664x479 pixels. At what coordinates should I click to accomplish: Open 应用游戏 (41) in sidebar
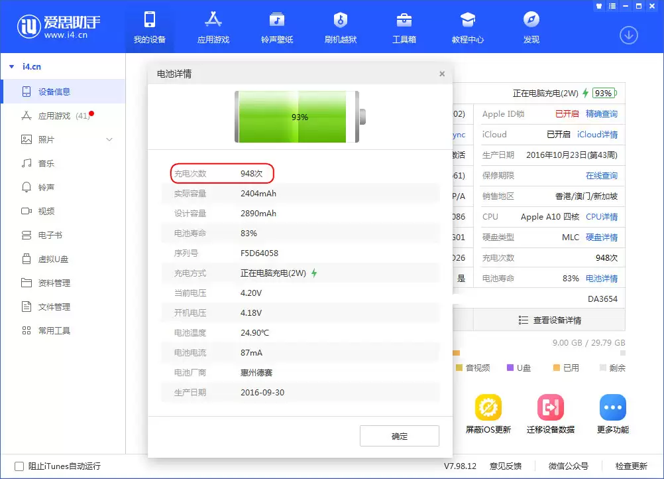click(64, 115)
